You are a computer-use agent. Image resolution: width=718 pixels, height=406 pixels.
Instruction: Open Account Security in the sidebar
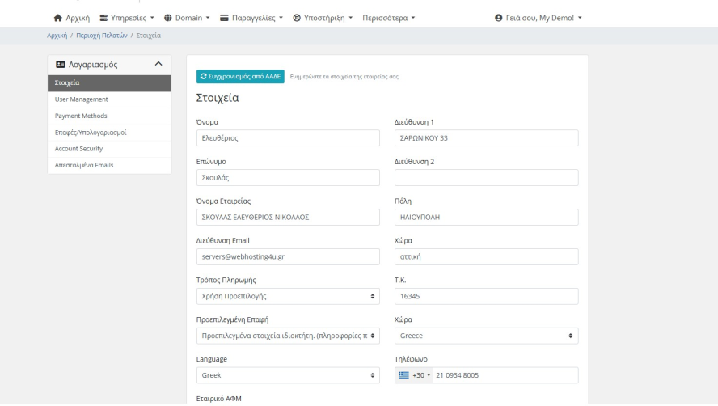(x=109, y=149)
